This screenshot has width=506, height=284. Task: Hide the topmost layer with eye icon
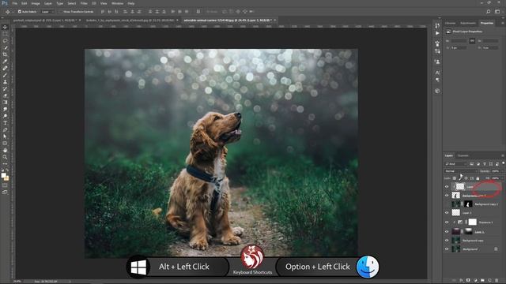(x=447, y=186)
